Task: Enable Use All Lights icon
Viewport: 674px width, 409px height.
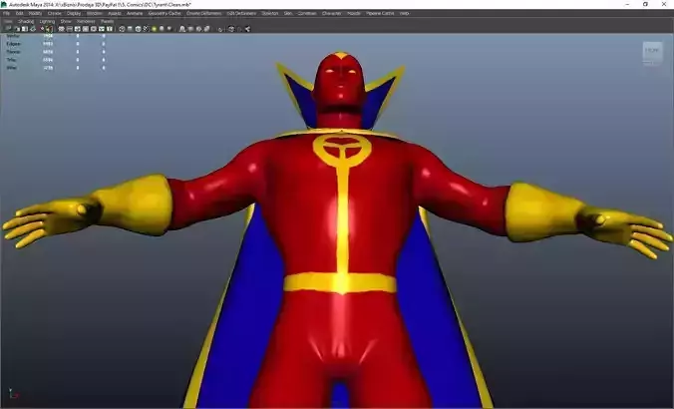Action: click(x=163, y=29)
